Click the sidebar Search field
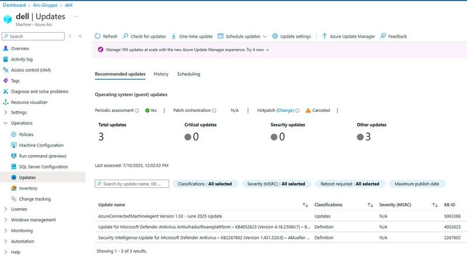Image resolution: width=467 pixels, height=260 pixels. [33, 36]
